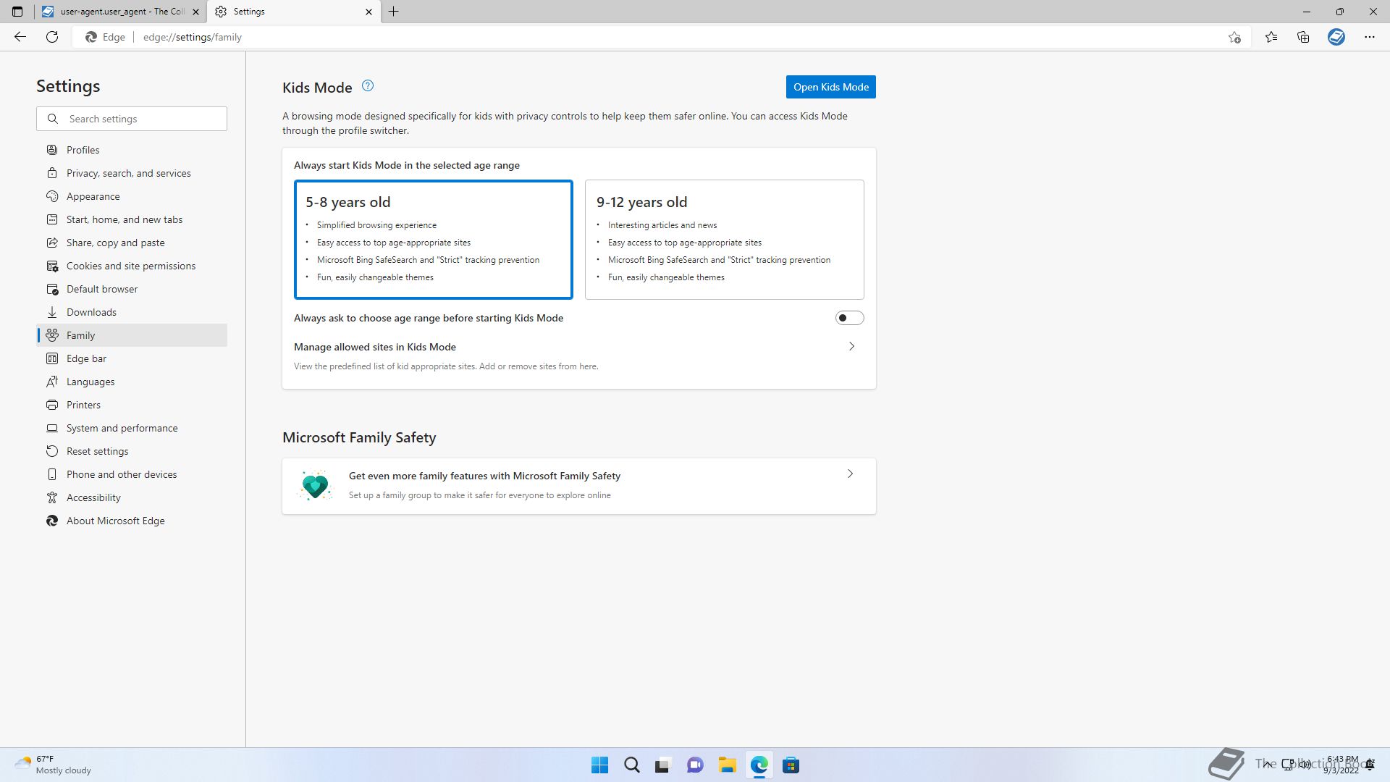Open Task View on the taskbar

pyautogui.click(x=663, y=765)
